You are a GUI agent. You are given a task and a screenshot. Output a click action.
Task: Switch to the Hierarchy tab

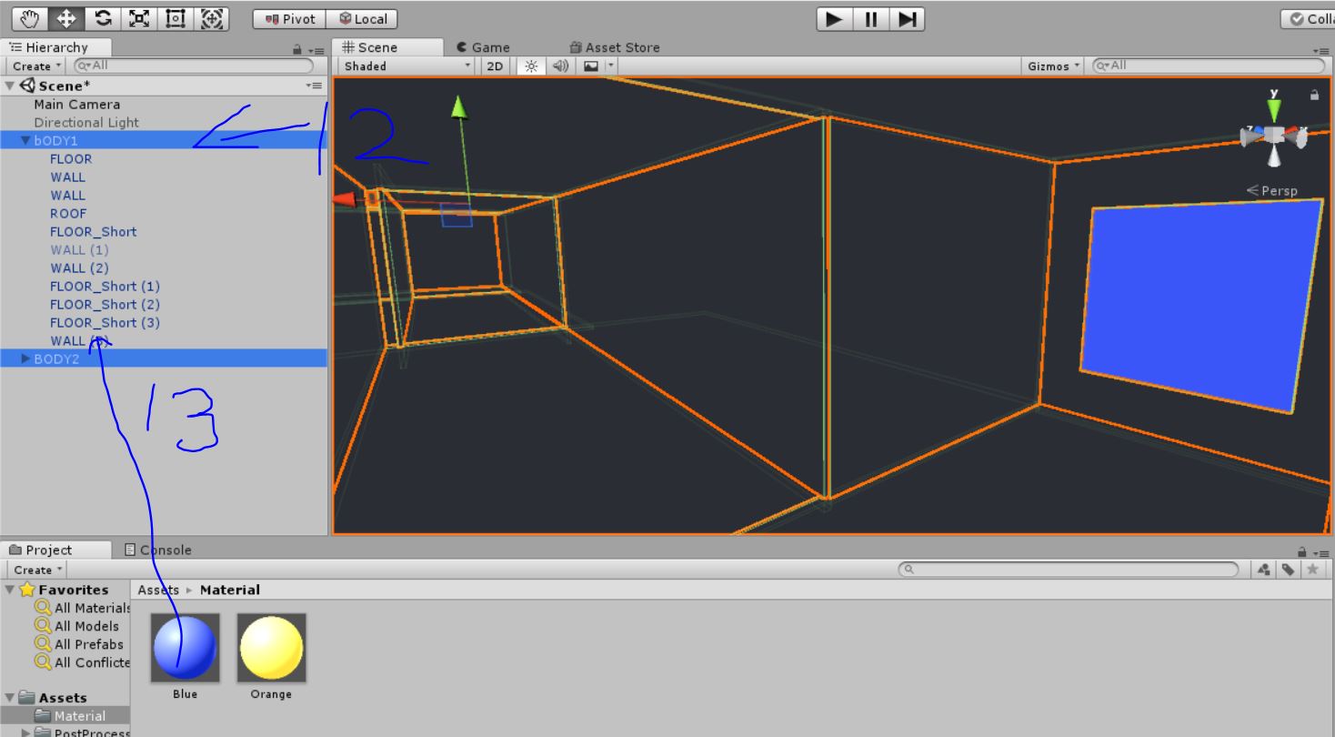[56, 47]
